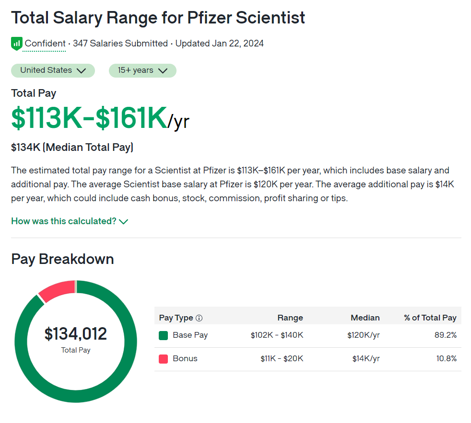Click the $134,012 Total Pay center label
The image size is (471, 423).
[x=76, y=334]
